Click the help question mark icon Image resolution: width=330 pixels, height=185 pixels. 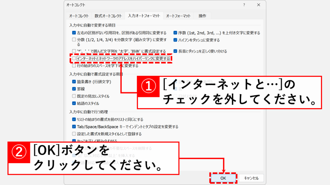tap(244, 5)
